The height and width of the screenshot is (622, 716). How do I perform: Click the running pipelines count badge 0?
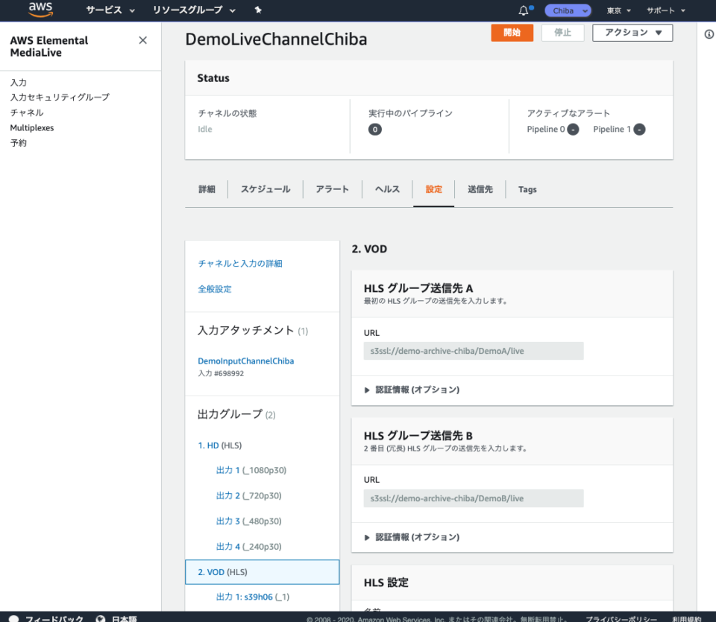(x=375, y=130)
